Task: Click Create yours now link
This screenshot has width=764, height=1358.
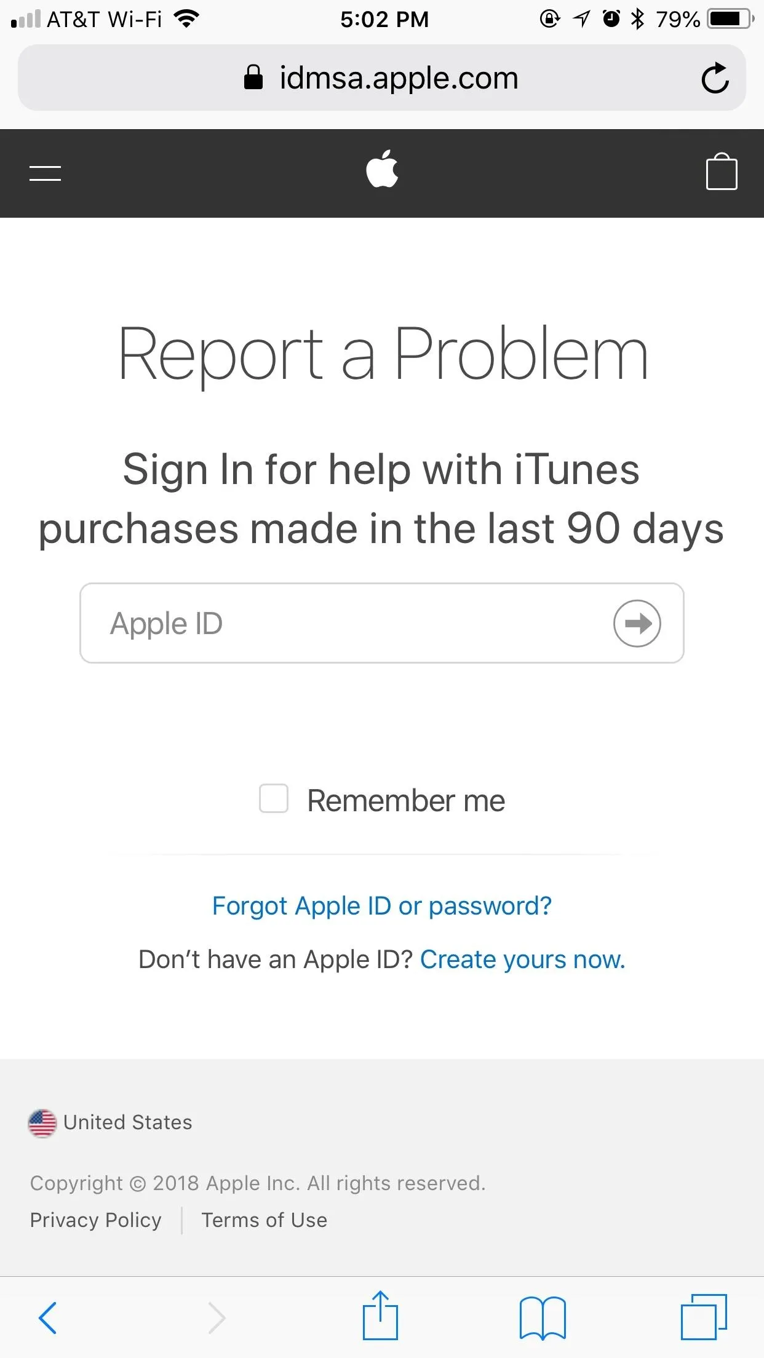Action: click(x=522, y=959)
